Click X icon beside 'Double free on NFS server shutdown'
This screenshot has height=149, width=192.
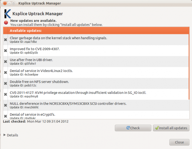(x=5, y=83)
